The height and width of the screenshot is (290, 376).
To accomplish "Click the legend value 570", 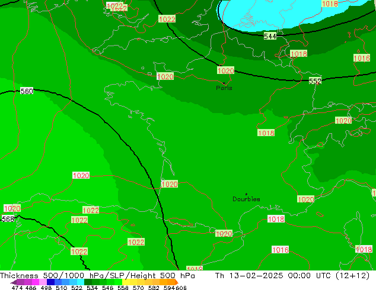I will click(138, 288).
